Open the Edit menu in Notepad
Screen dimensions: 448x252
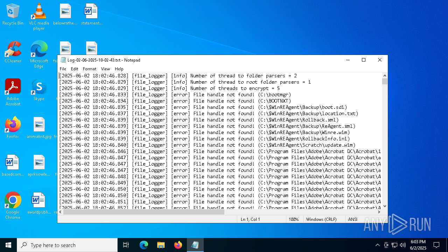point(75,69)
